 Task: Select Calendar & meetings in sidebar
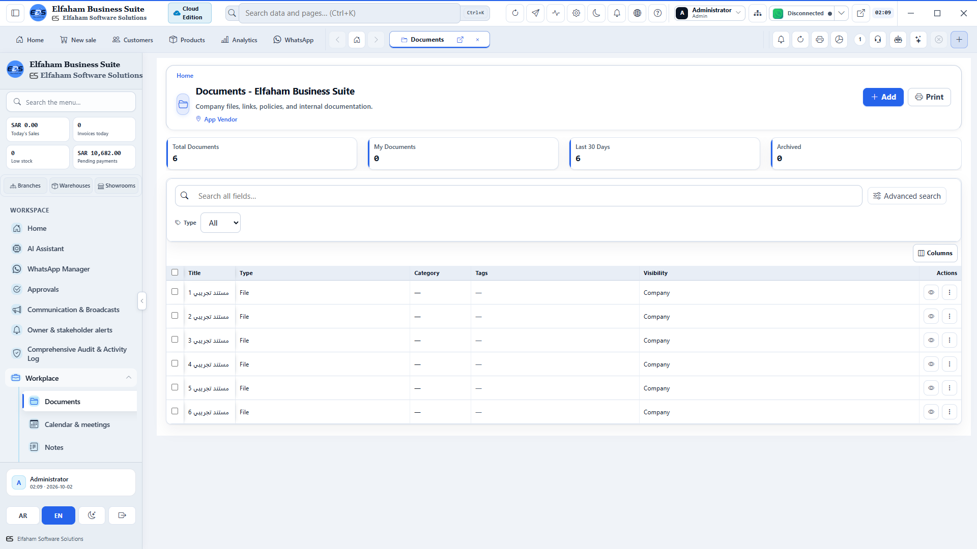coord(80,424)
